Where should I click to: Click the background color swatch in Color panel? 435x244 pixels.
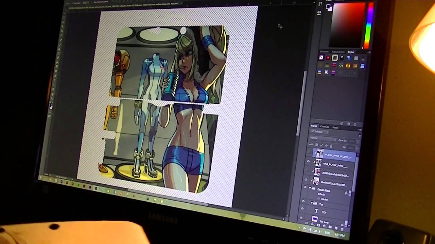coord(331,9)
